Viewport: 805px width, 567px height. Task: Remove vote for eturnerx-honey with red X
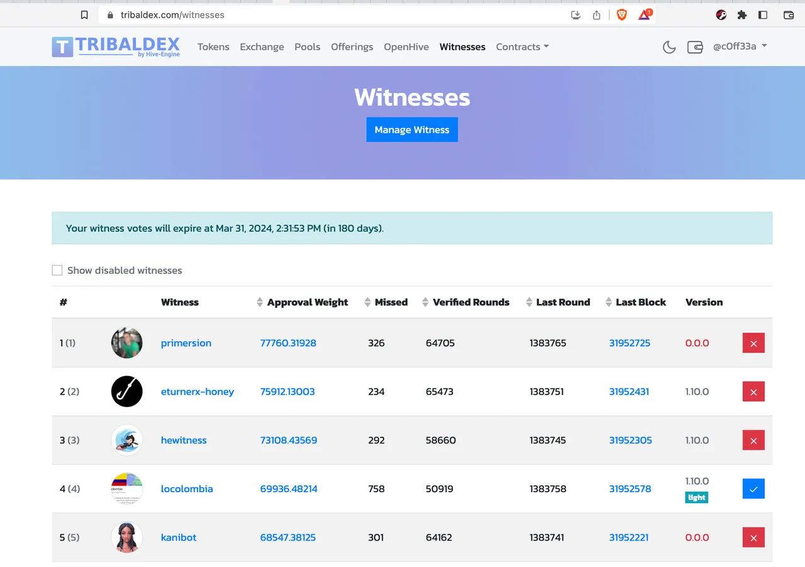coord(753,392)
